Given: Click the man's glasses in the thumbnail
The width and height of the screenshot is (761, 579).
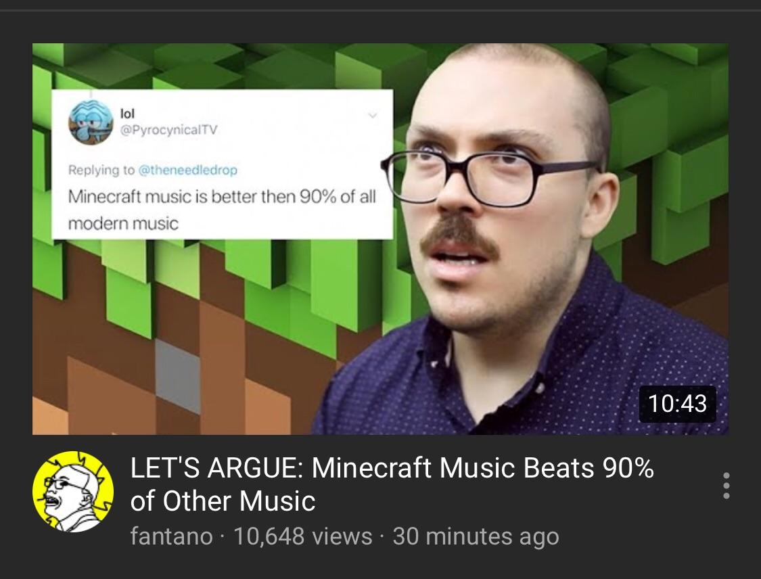Looking at the screenshot, I should pyautogui.click(x=490, y=177).
